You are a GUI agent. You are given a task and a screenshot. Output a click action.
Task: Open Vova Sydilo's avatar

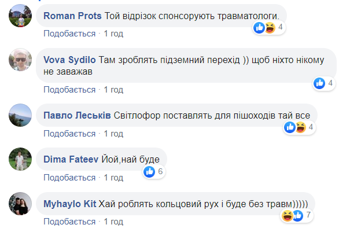coord(21,60)
